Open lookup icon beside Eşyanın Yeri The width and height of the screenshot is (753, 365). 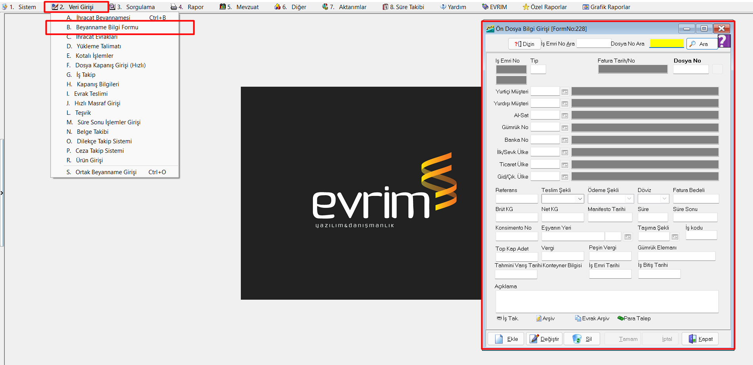coord(628,237)
